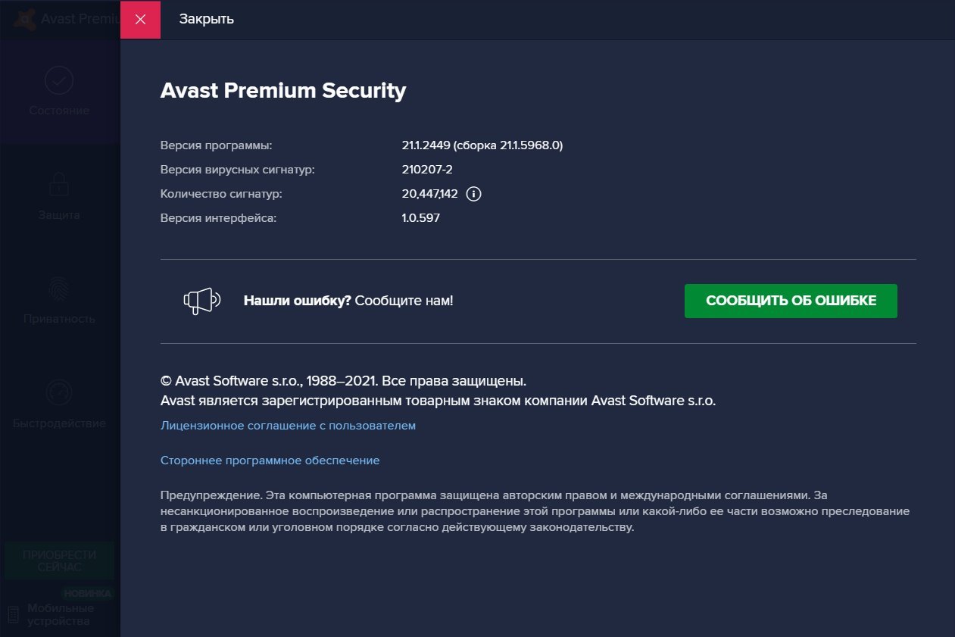
Task: Click info icon beside signature count
Action: [x=474, y=194]
